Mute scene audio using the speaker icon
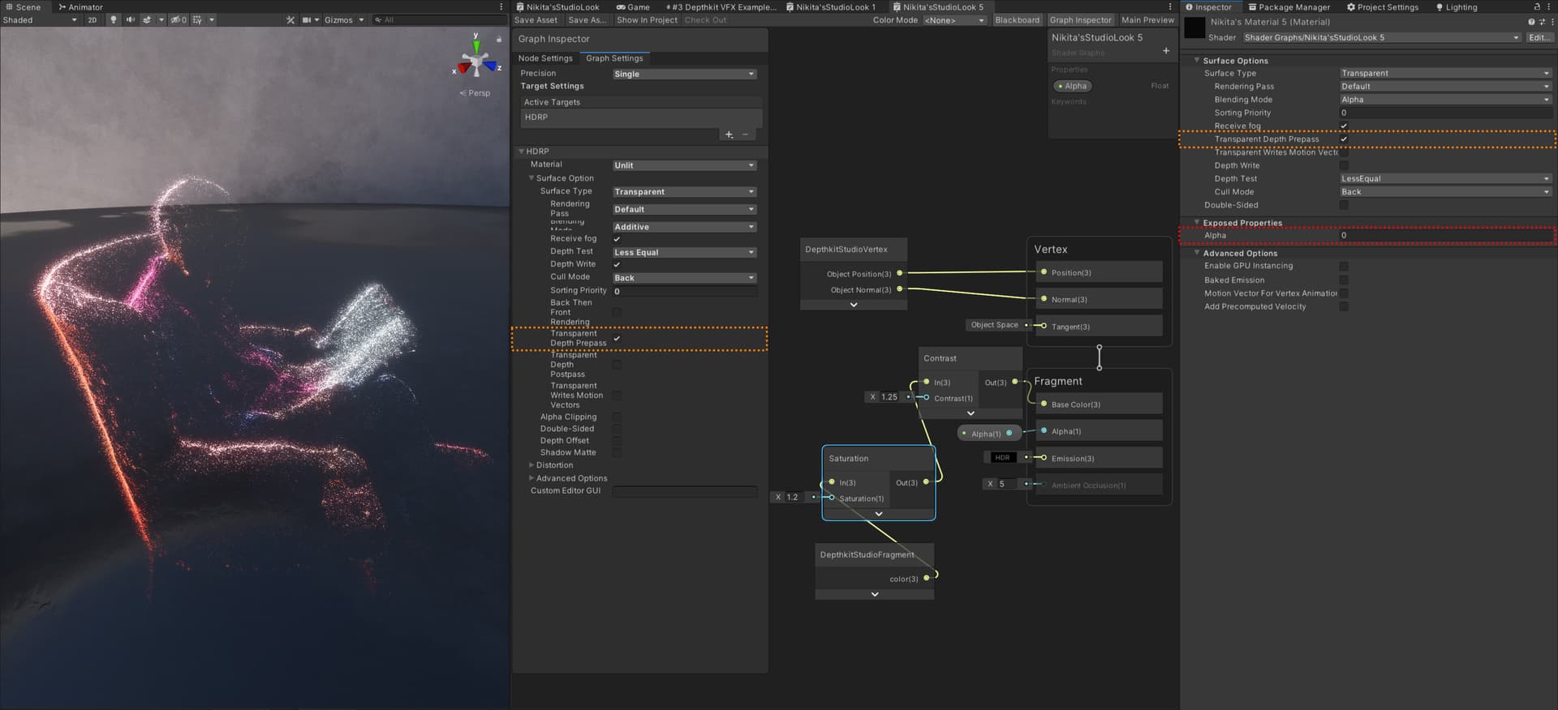The height and width of the screenshot is (710, 1558). pos(130,19)
